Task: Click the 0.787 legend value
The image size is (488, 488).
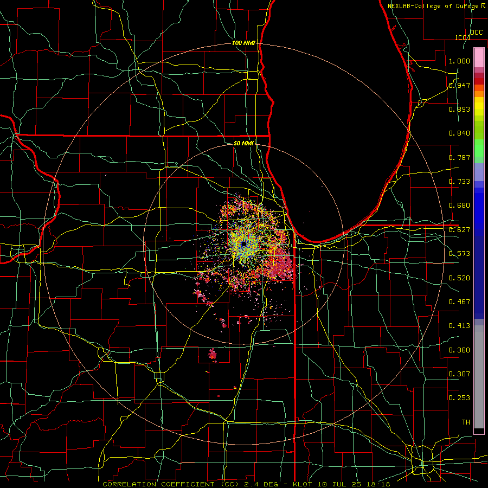Action: (459, 157)
